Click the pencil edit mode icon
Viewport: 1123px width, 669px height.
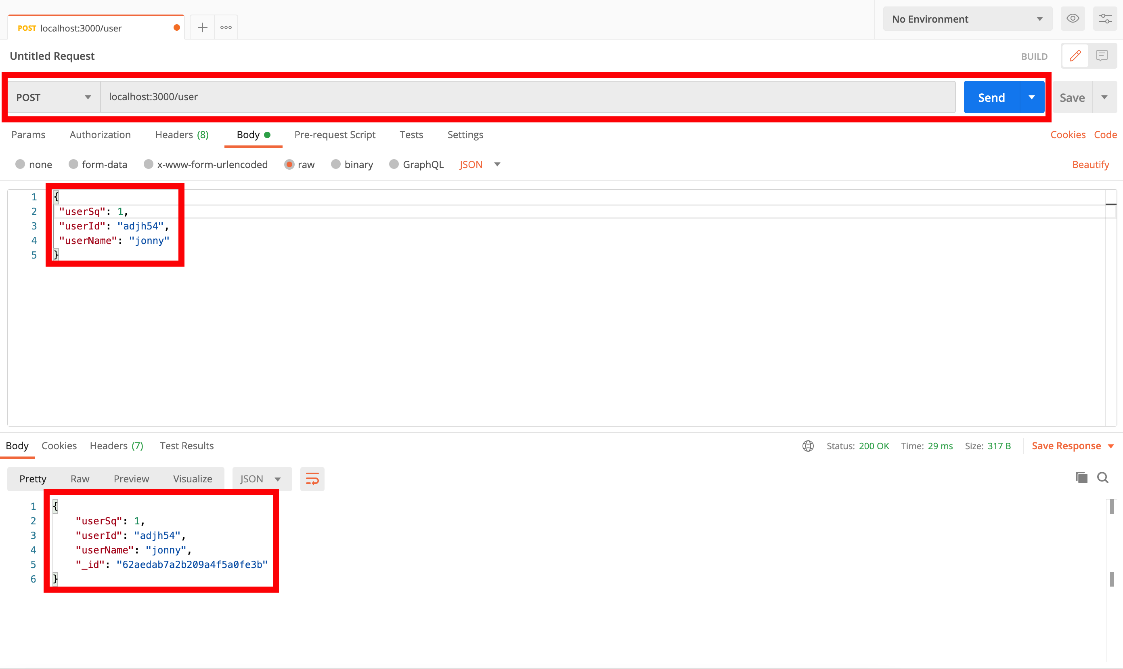[x=1075, y=56]
